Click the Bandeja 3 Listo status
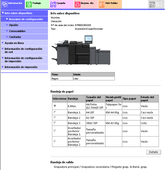 pos(149,123)
